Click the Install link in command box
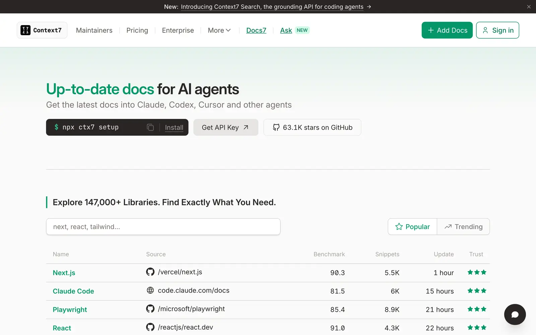Image resolution: width=536 pixels, height=335 pixels. point(174,127)
